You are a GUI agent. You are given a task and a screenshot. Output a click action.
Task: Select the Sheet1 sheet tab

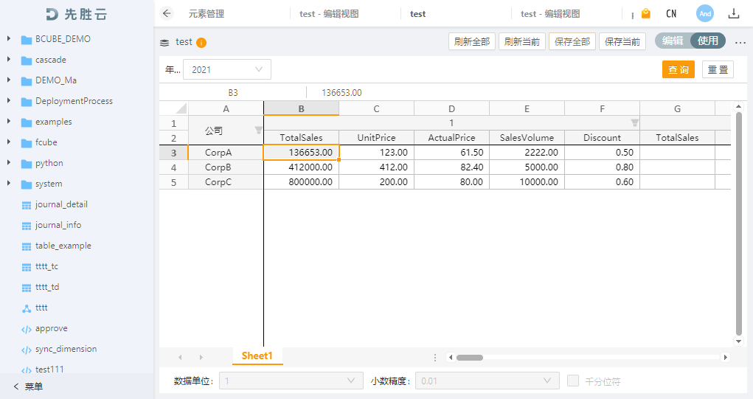pos(257,356)
